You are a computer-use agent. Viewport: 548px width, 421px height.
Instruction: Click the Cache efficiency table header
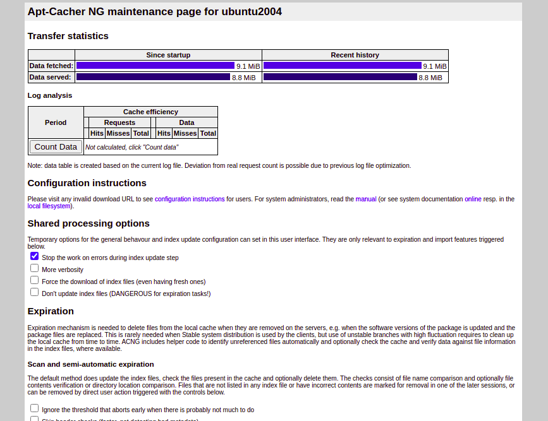(x=150, y=111)
